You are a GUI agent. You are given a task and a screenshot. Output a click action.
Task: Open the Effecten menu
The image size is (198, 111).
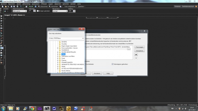coord(44,4)
